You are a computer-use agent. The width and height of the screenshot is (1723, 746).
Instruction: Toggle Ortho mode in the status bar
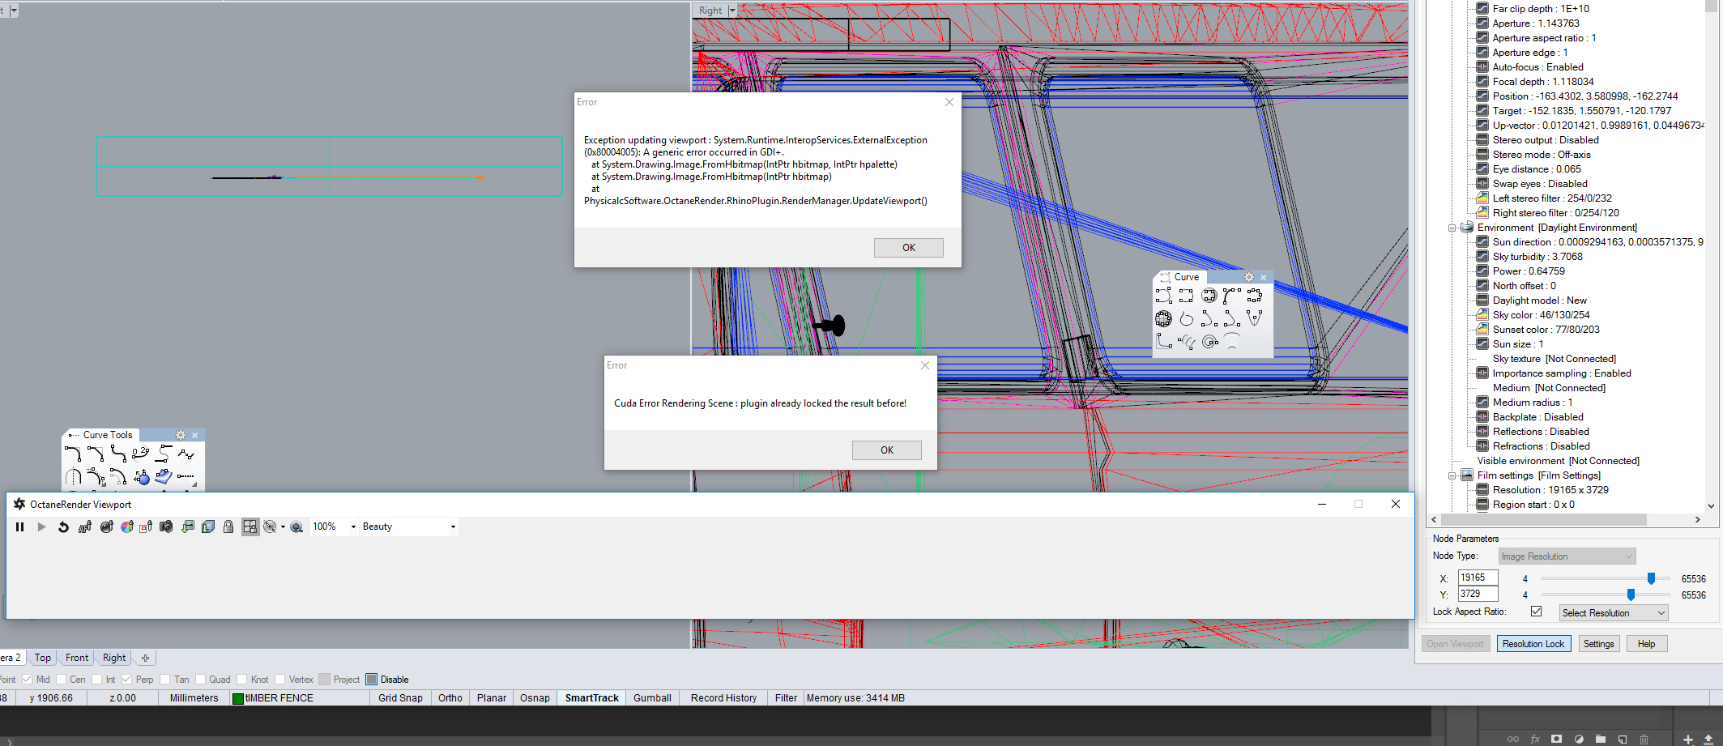click(450, 698)
